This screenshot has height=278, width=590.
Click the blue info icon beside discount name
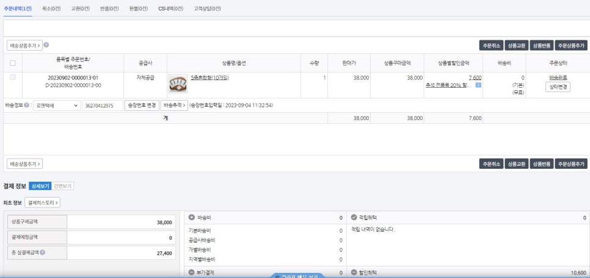478,85
